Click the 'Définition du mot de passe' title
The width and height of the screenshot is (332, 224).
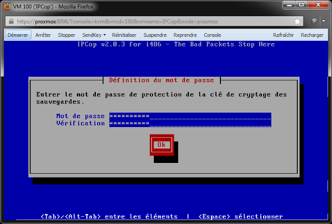[x=162, y=81]
